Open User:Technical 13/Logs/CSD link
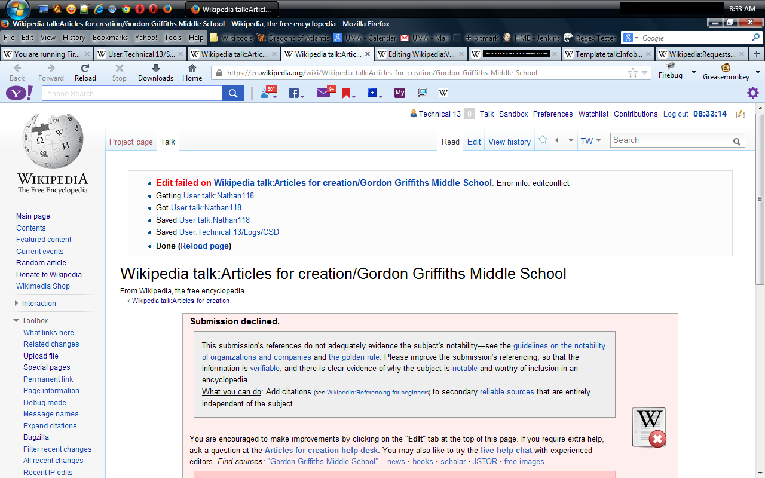765x478 pixels. pyautogui.click(x=229, y=232)
